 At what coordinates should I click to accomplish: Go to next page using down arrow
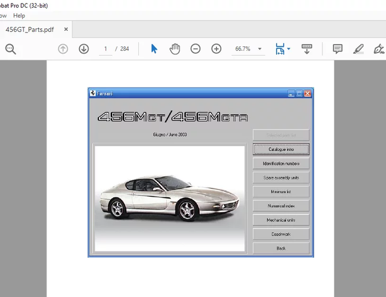pyautogui.click(x=84, y=49)
